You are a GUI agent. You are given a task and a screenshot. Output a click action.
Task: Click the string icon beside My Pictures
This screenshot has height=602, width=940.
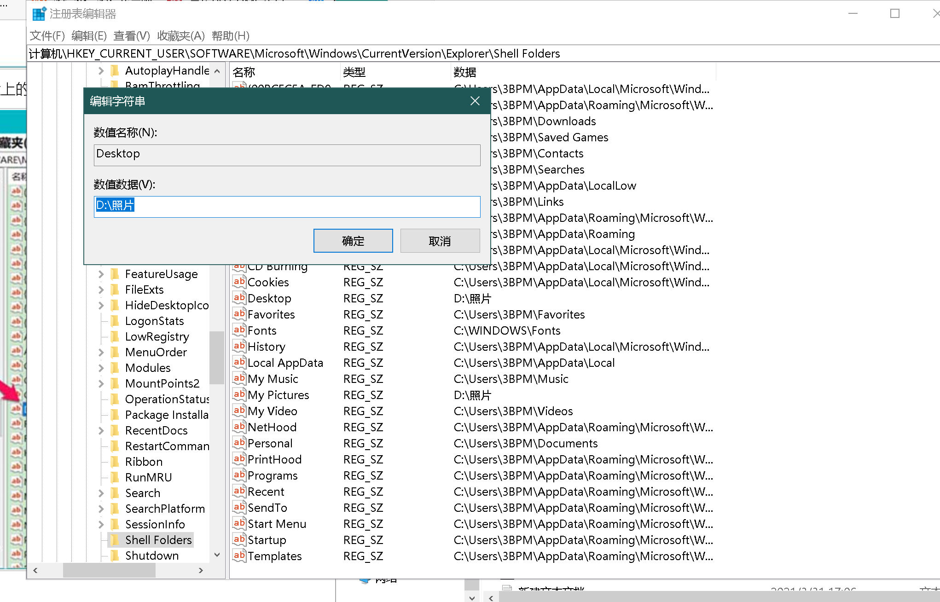click(x=239, y=394)
